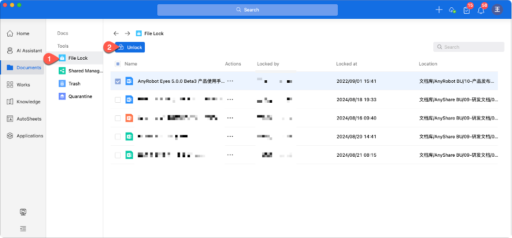Click the user avatar in the top-right corner
512x238 pixels.
(x=497, y=10)
